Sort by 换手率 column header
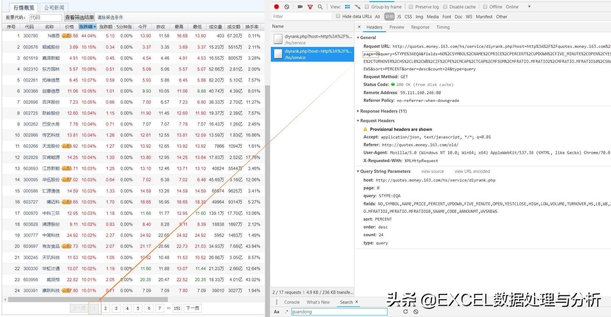 [252, 27]
